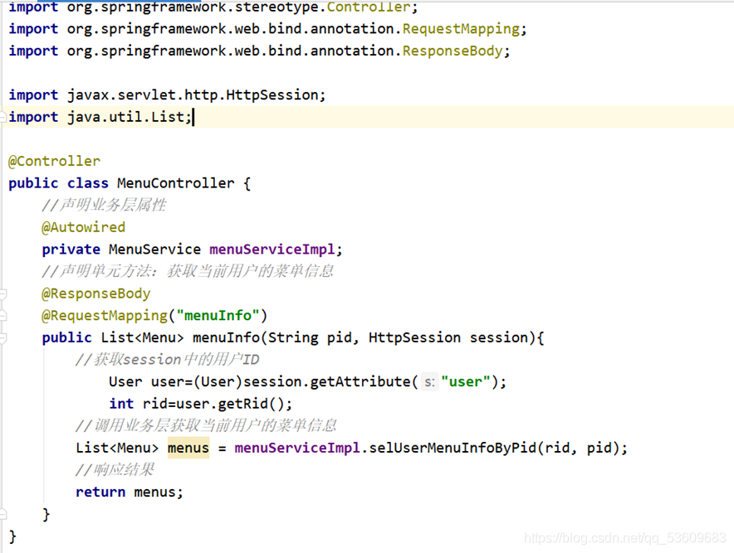Click menus in the return statement
The height and width of the screenshot is (553, 734).
click(154, 492)
